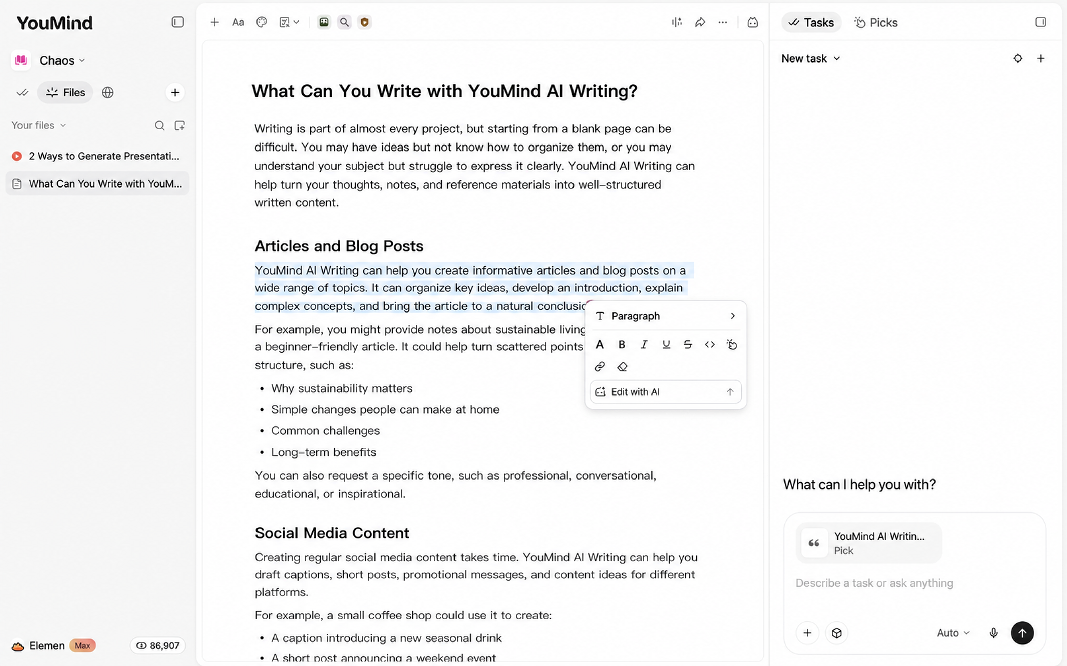Image resolution: width=1067 pixels, height=666 pixels.
Task: Submit Edit with AI using arrow
Action: 730,391
